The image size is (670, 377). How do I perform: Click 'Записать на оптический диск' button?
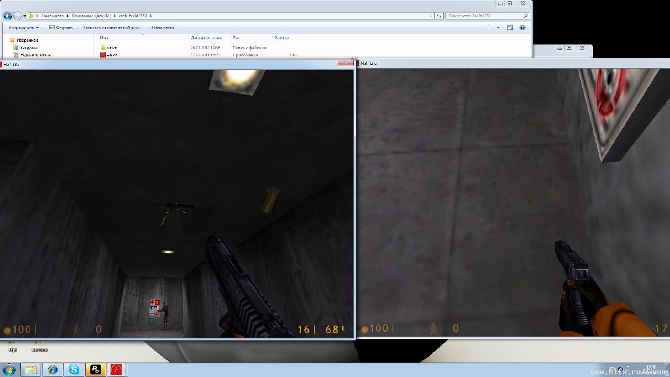111,27
